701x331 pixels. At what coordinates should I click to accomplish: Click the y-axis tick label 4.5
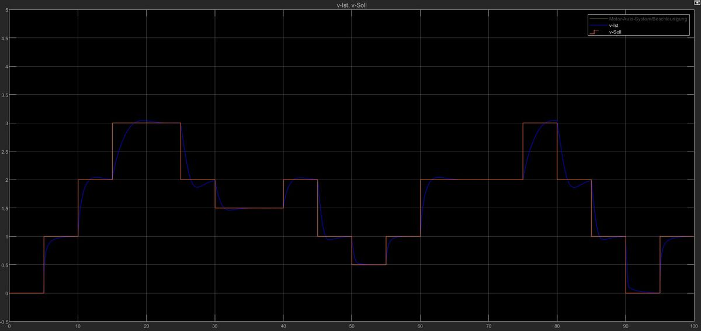(x=5, y=39)
